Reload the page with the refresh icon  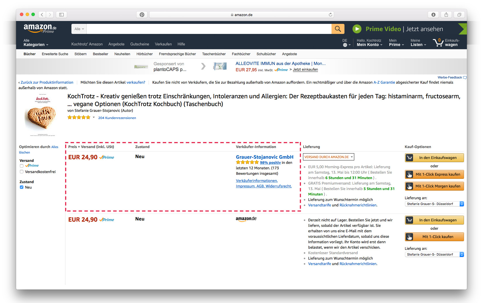click(x=330, y=15)
